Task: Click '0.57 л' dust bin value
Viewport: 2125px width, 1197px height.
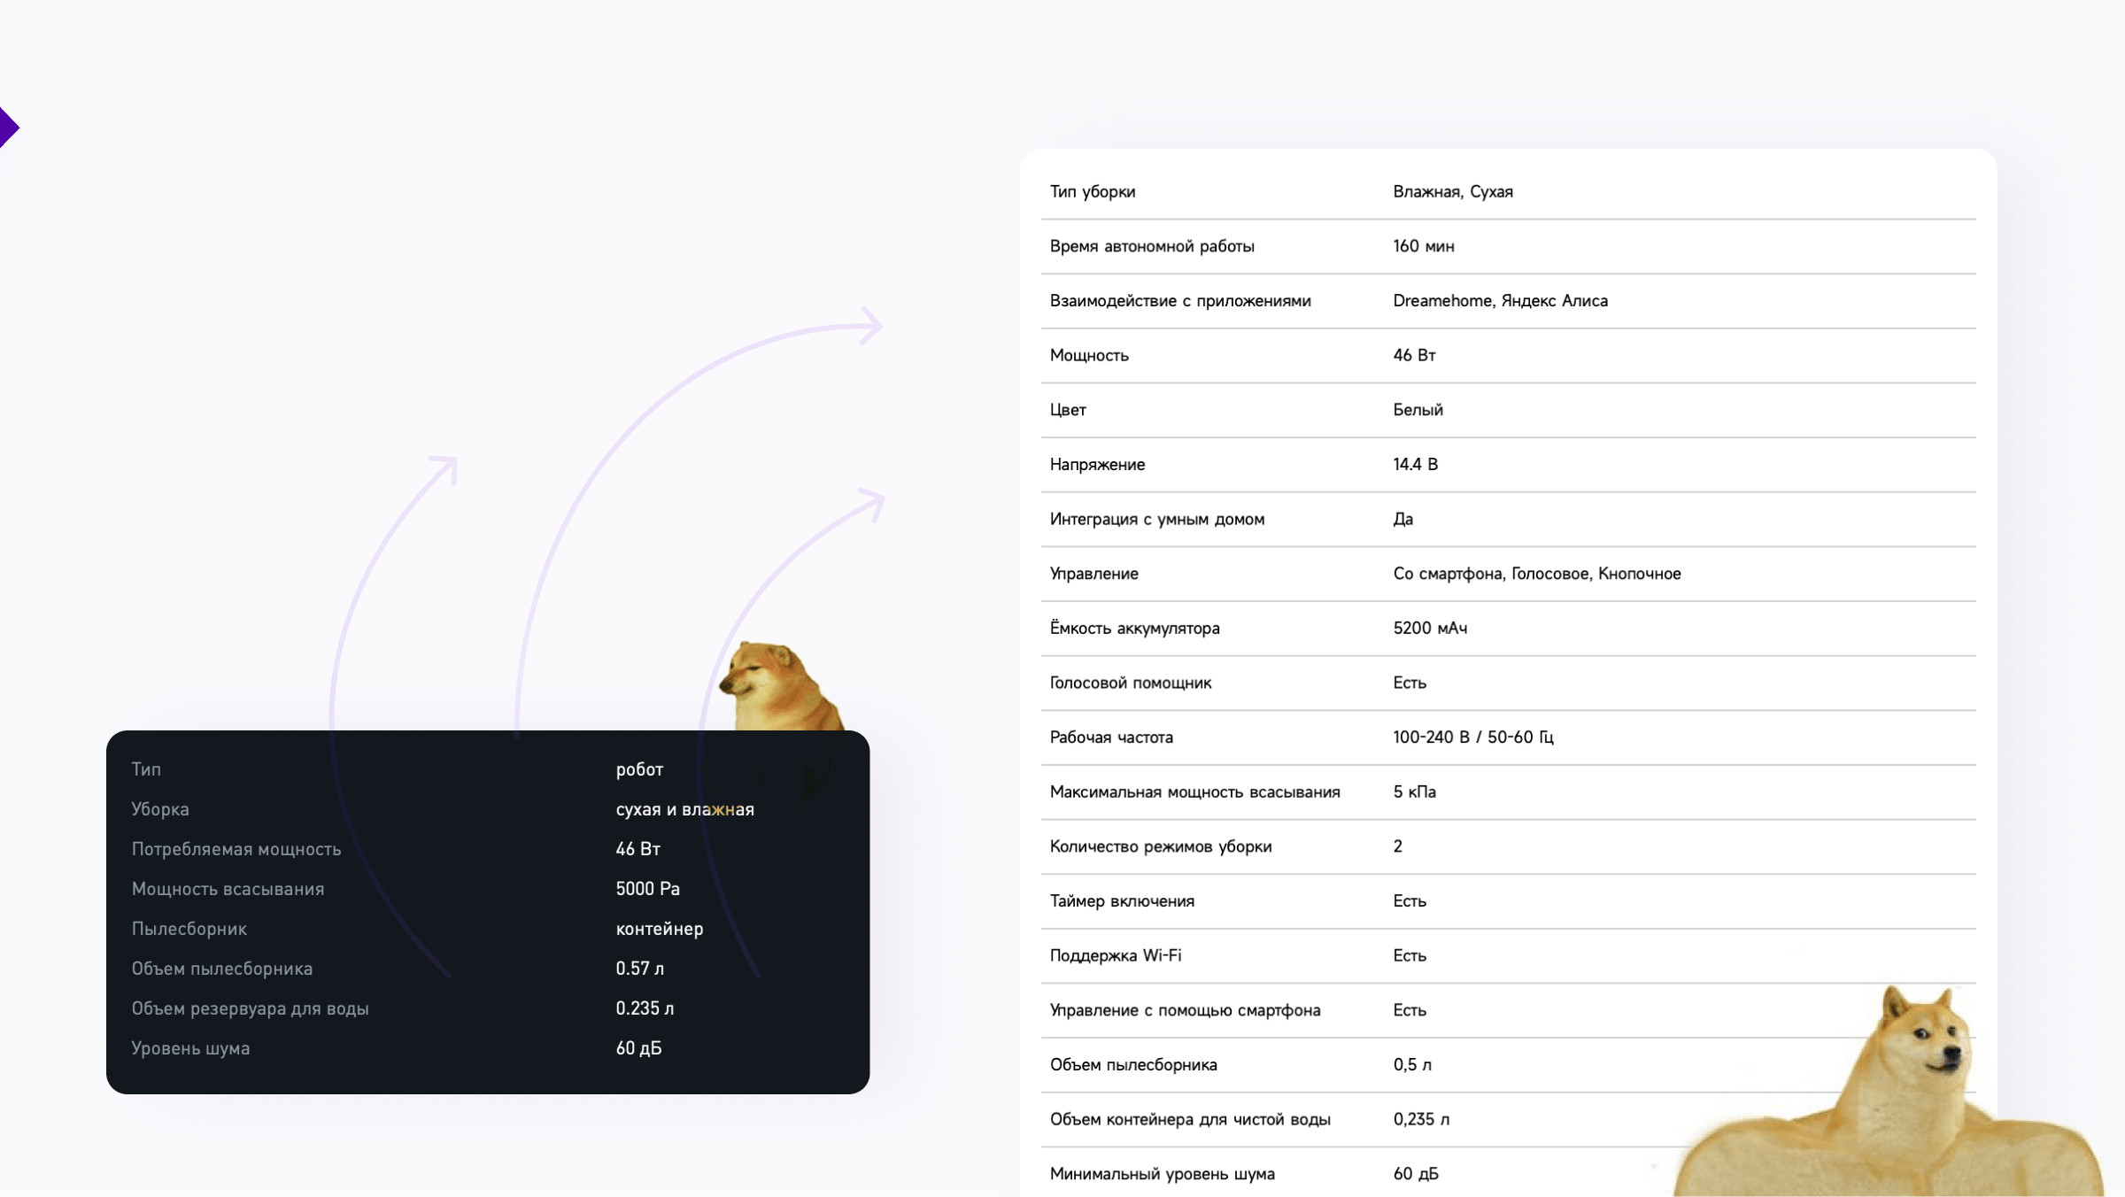Action: click(639, 969)
